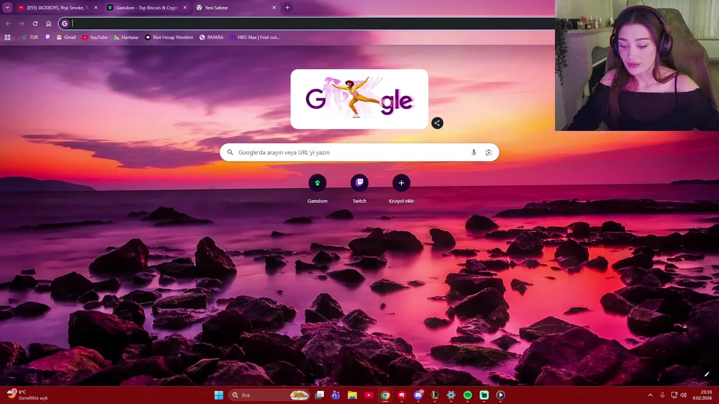Image resolution: width=719 pixels, height=404 pixels.
Task: Click the microphone tray icon
Action: (662, 395)
